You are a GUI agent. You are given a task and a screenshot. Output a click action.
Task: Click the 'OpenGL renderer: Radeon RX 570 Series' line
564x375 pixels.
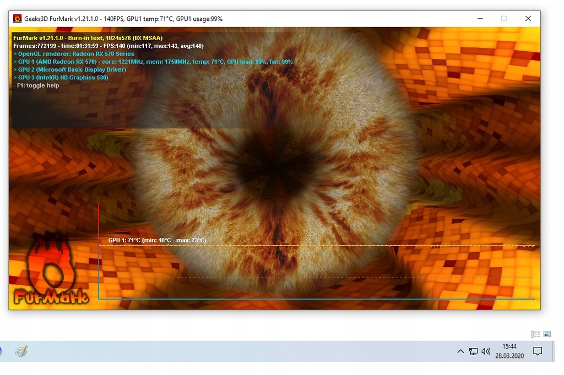74,53
